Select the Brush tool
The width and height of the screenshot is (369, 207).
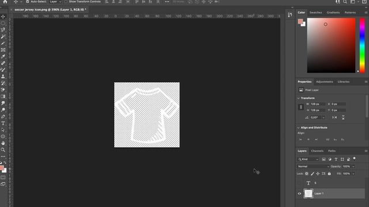[x=3, y=70]
